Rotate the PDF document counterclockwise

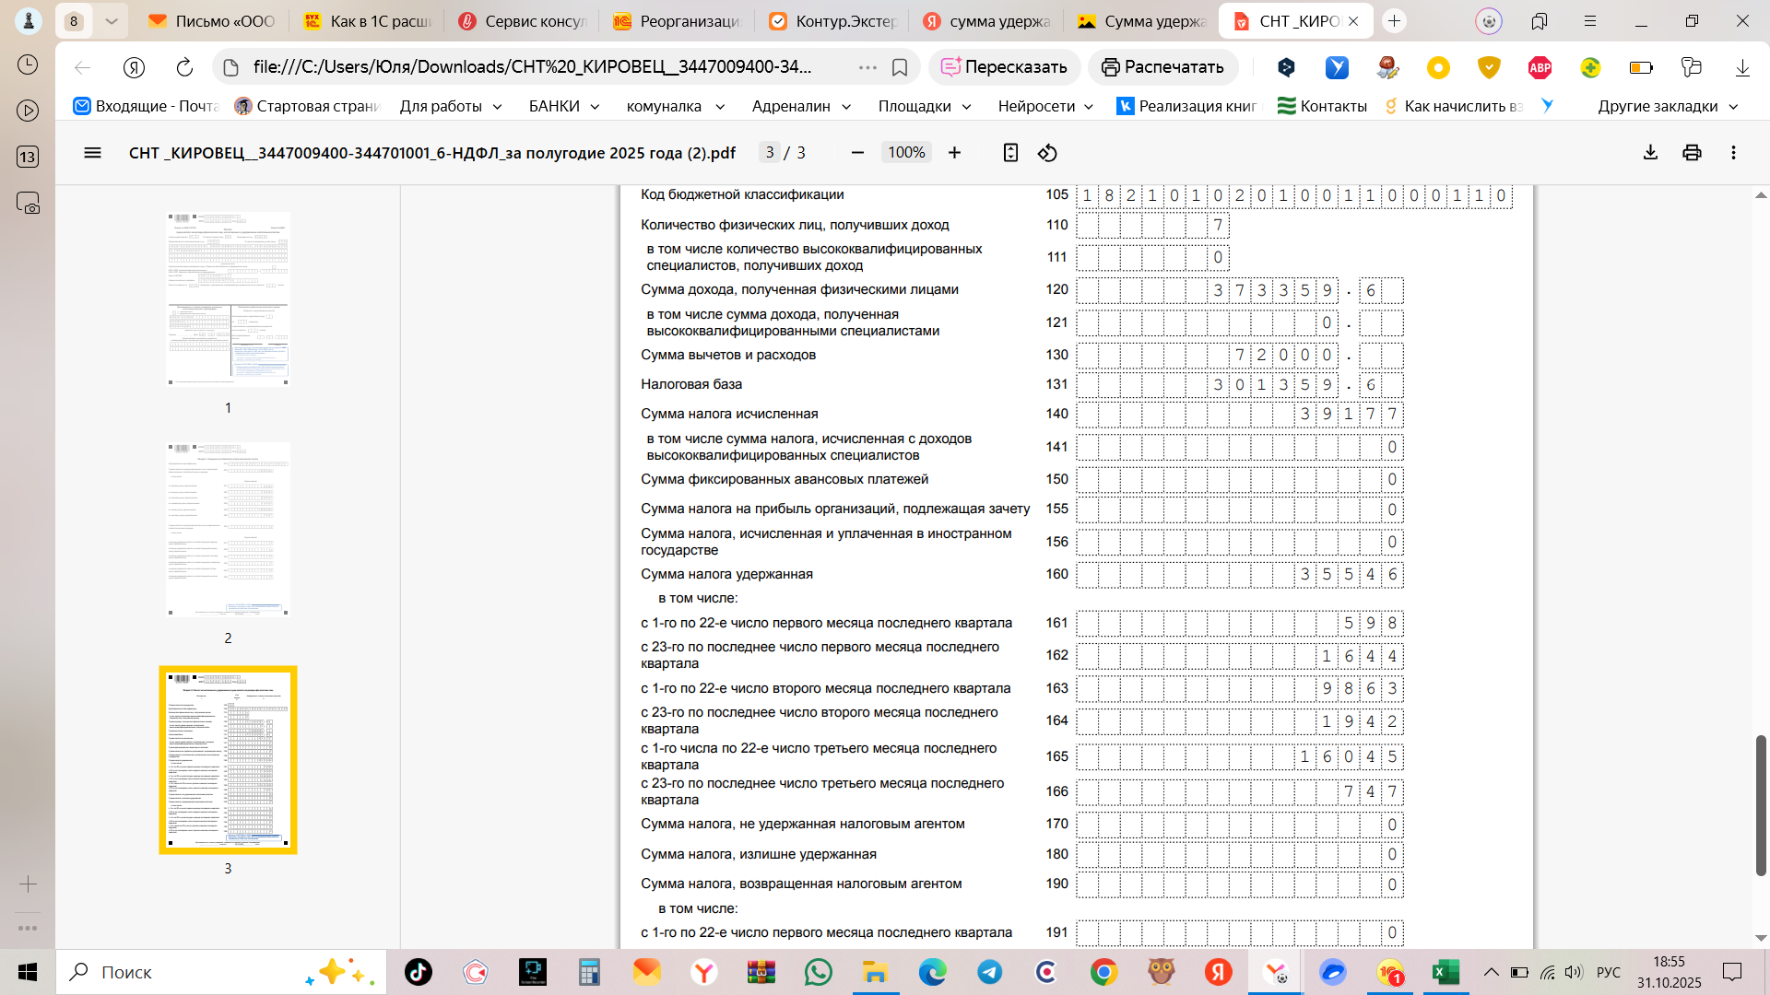(x=1047, y=153)
